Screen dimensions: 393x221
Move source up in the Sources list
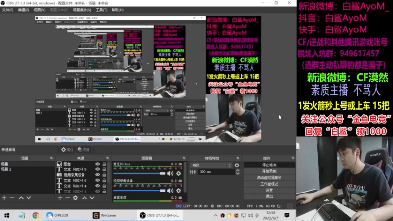click(84, 198)
